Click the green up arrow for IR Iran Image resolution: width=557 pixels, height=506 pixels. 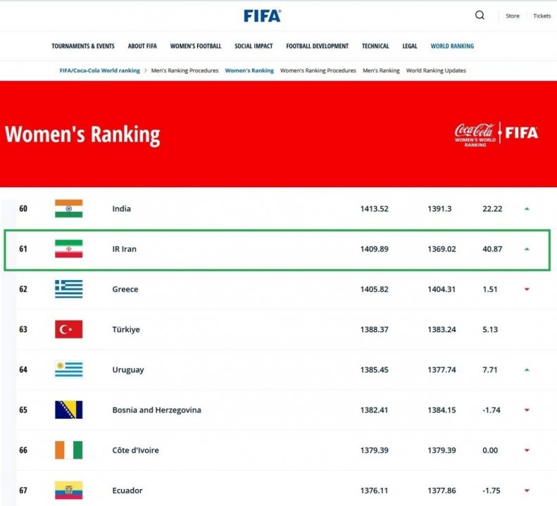coord(527,249)
